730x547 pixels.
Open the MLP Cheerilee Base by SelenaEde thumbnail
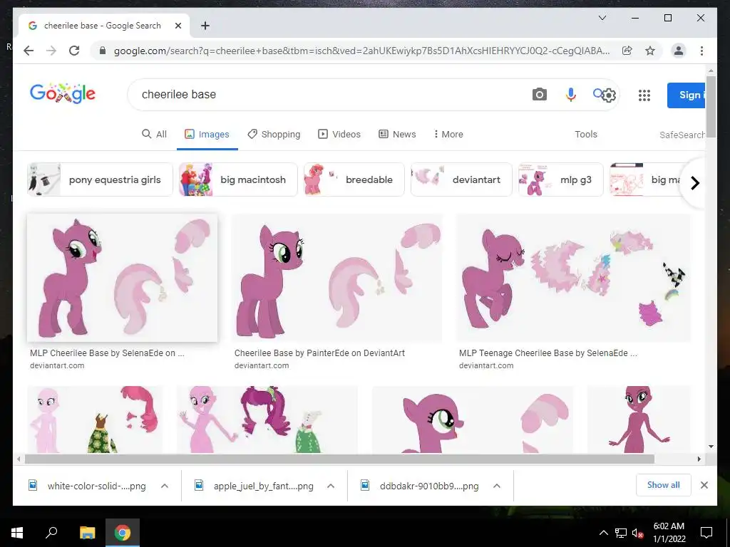[x=123, y=278]
